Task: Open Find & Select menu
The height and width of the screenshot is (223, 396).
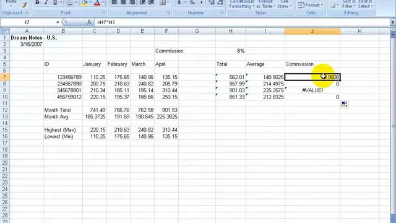Action: point(365,4)
